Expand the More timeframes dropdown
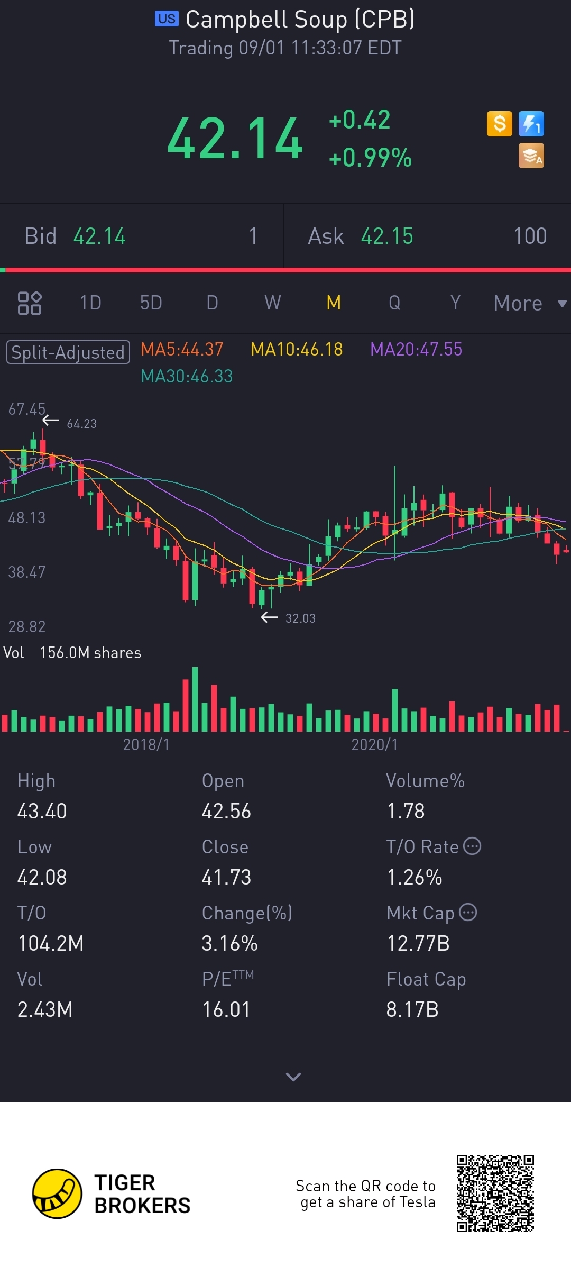 click(x=529, y=304)
